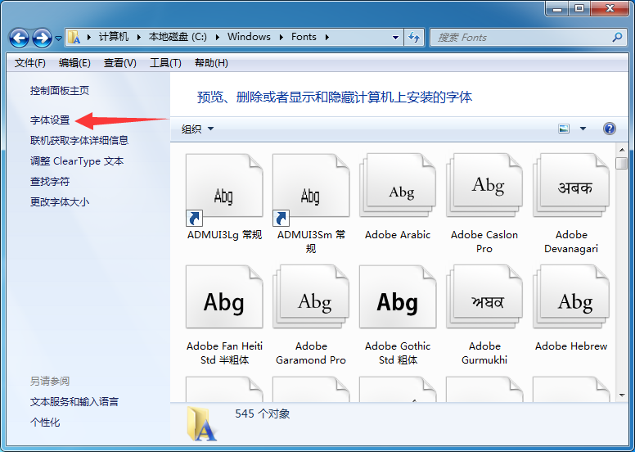Go forward with the Forward arrow button
The width and height of the screenshot is (635, 452).
tap(42, 38)
